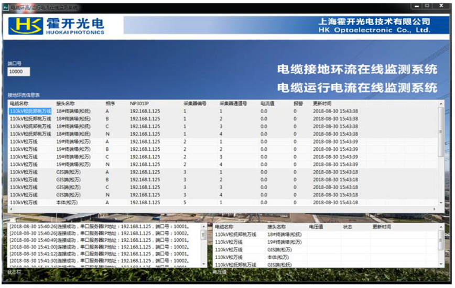Click the log entry at 15:41:30
This screenshot has width=455, height=288.
pyautogui.click(x=100, y=261)
